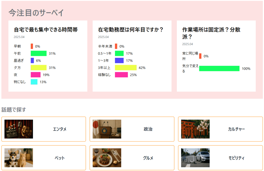Open survey 自宅で最も集中できる時間帯
The width and height of the screenshot is (264, 171).
pyautogui.click(x=46, y=30)
